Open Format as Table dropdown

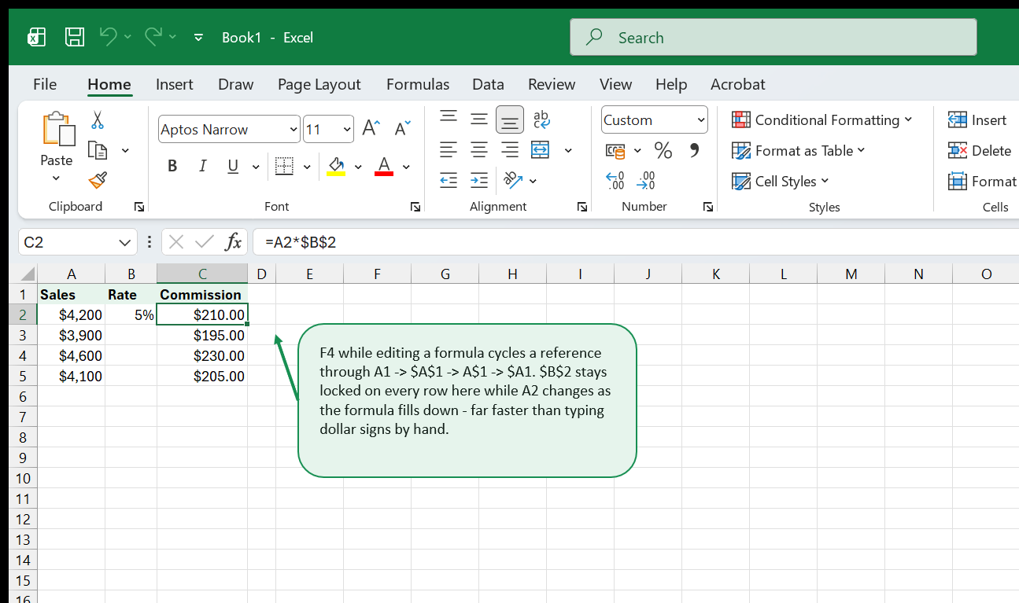coord(798,150)
